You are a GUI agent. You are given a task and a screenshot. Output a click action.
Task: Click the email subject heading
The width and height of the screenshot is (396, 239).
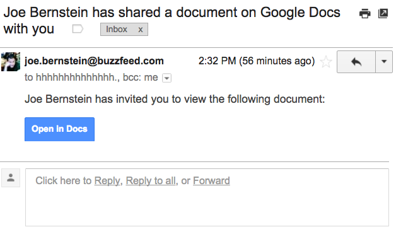click(172, 20)
